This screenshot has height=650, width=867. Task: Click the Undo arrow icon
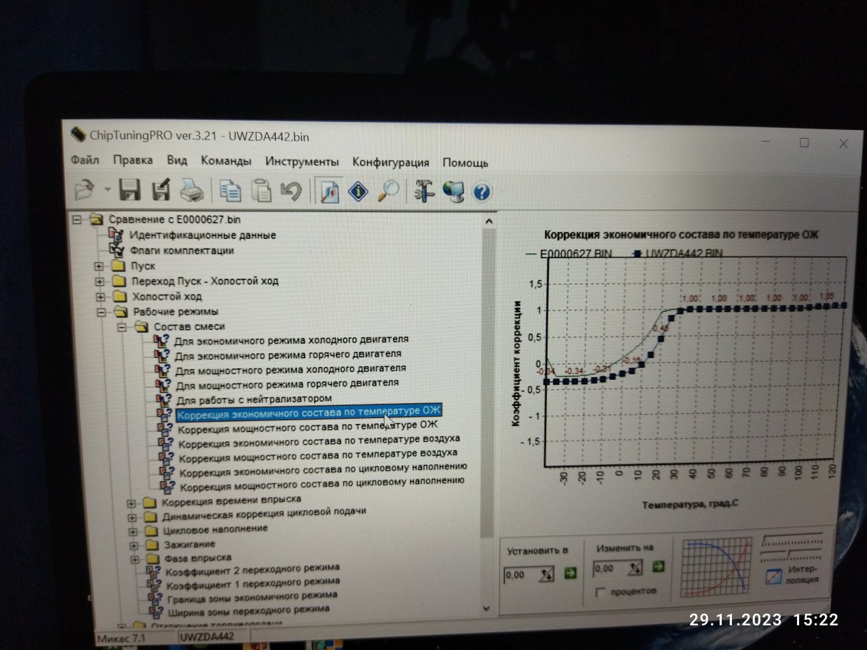click(291, 191)
